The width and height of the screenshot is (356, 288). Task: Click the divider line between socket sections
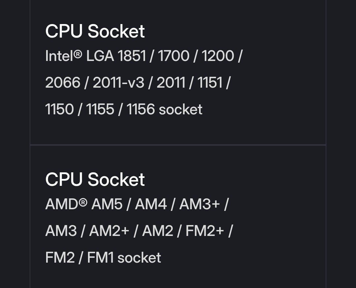point(178,145)
